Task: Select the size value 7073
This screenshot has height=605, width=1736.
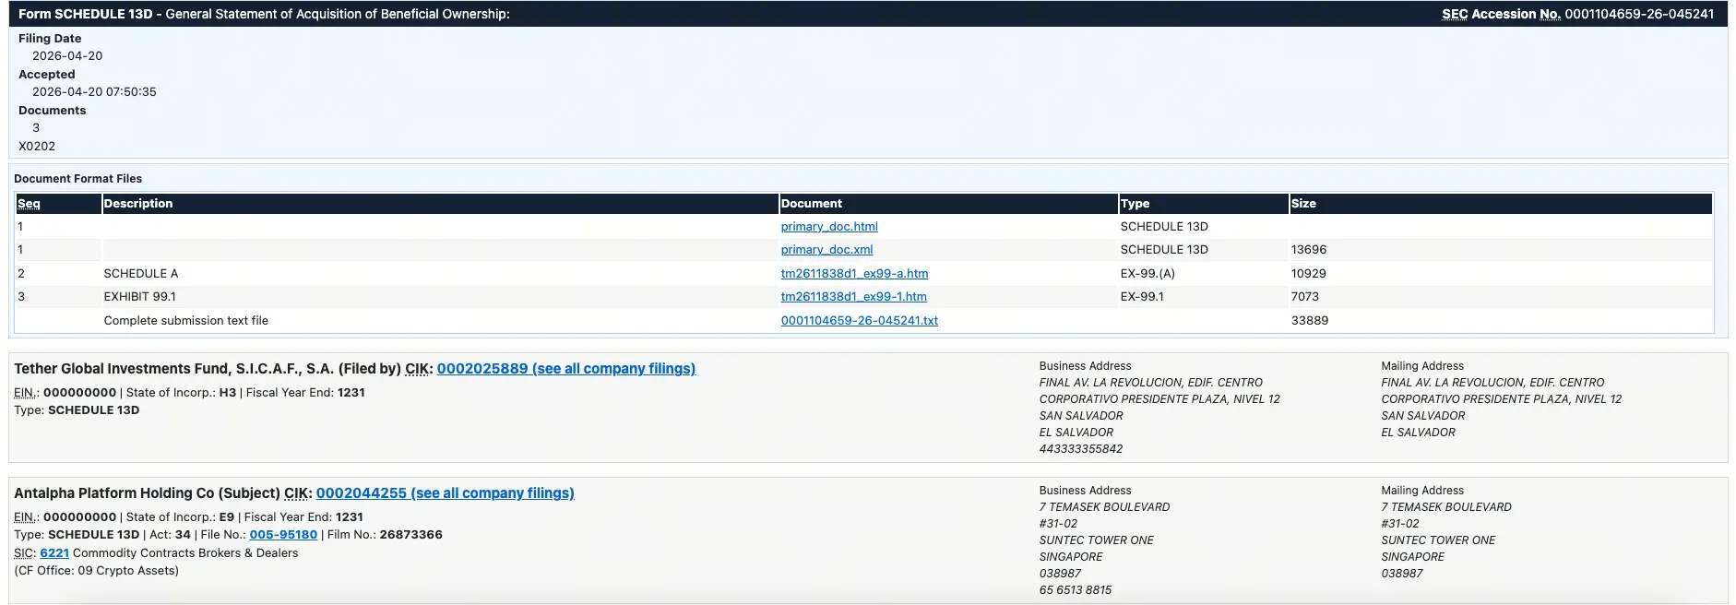Action: coord(1305,297)
